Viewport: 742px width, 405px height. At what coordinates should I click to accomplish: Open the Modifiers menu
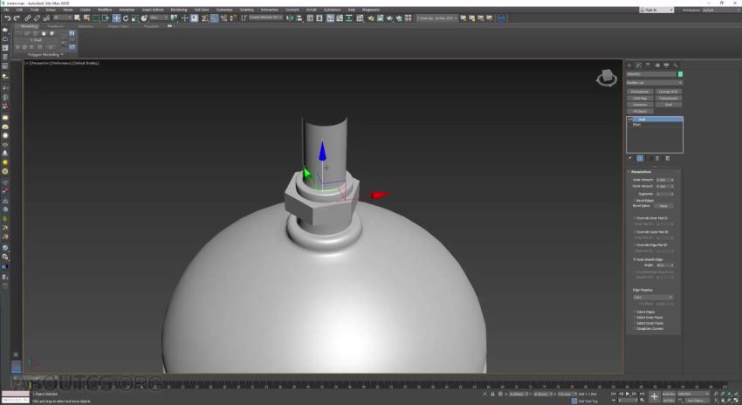point(105,10)
